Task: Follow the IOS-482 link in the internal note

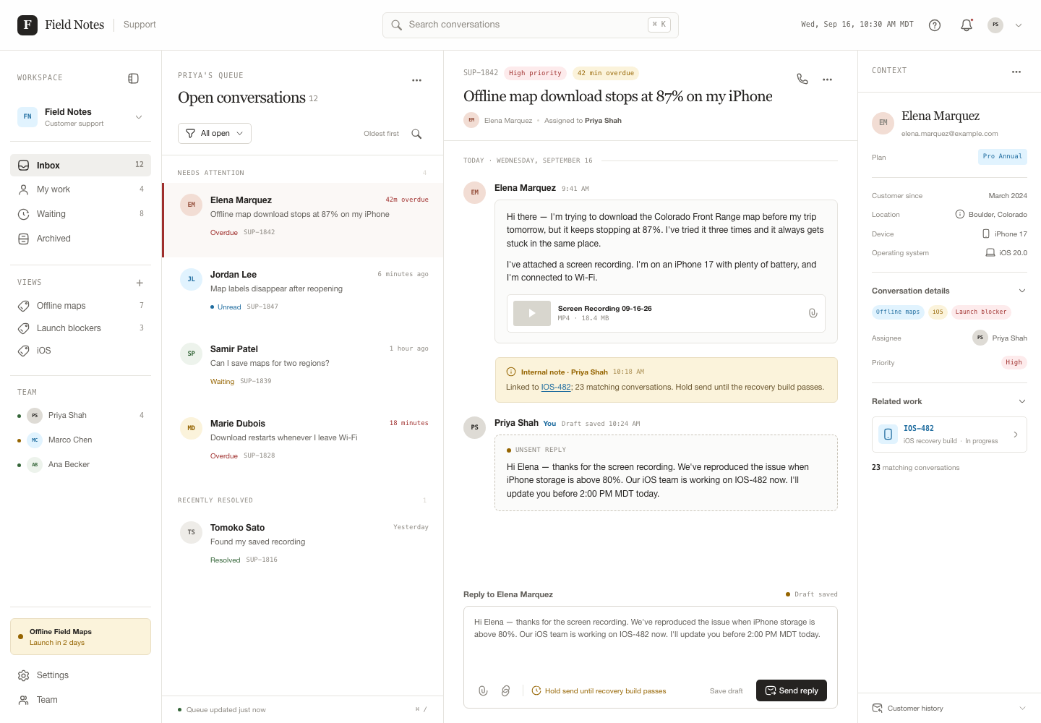Action: 556,388
